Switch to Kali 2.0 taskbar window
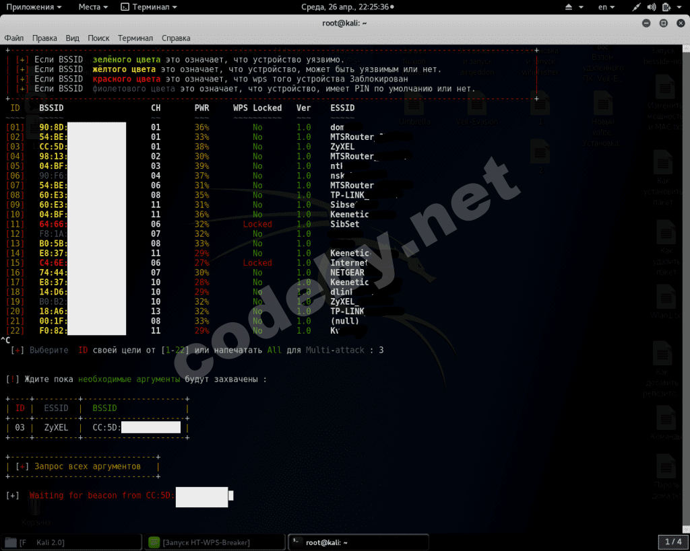The image size is (690, 551). pyautogui.click(x=71, y=543)
